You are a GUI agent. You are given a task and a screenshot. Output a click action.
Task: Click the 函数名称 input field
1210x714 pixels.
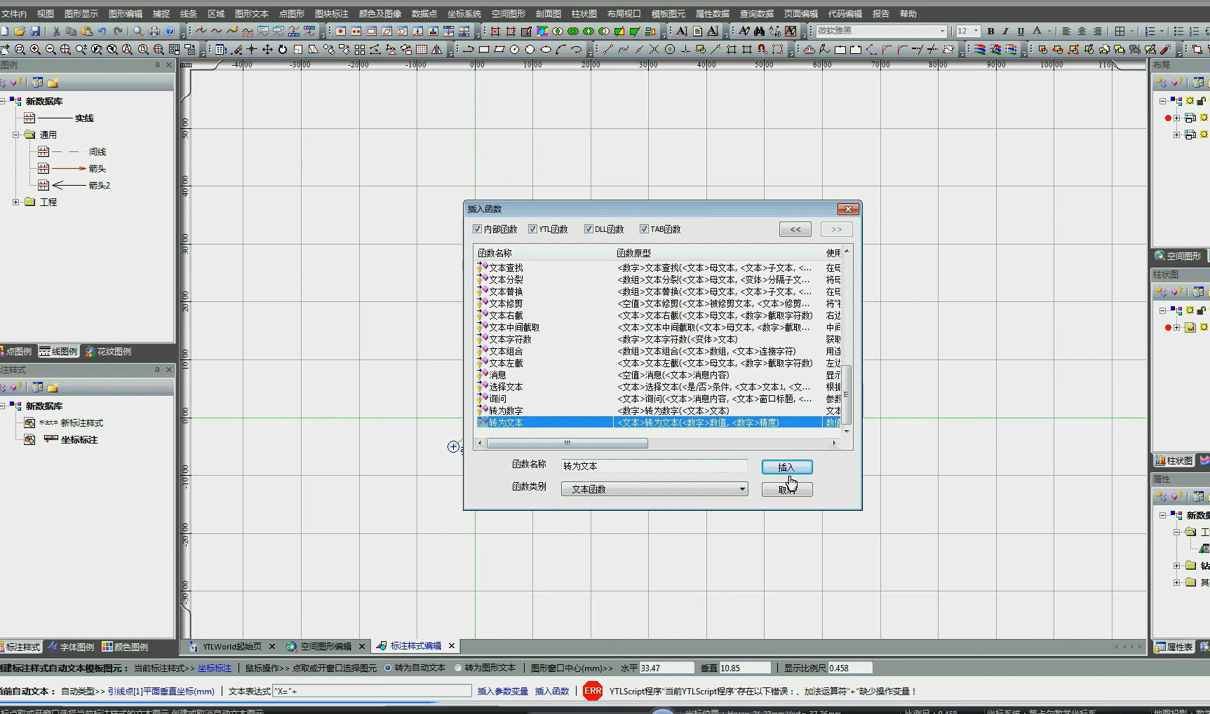click(x=654, y=466)
